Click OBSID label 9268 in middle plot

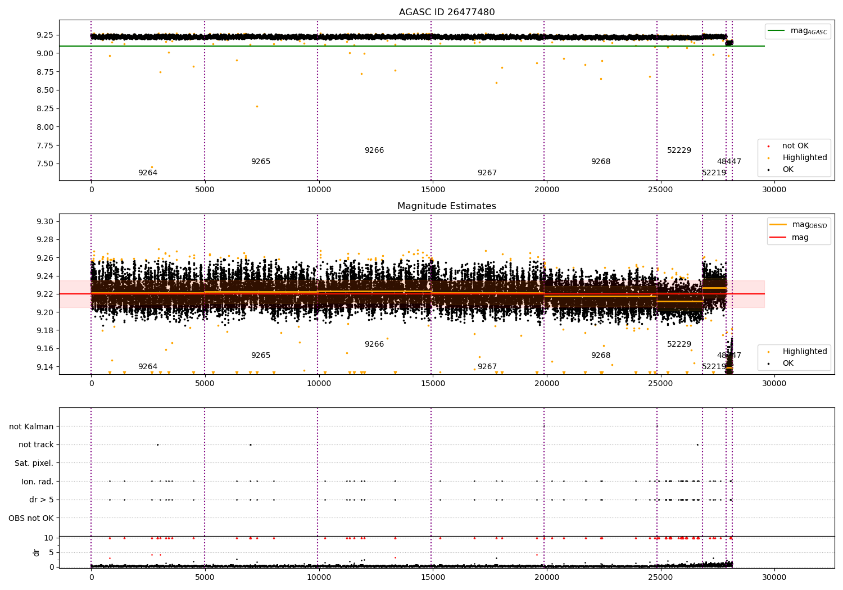(x=601, y=356)
